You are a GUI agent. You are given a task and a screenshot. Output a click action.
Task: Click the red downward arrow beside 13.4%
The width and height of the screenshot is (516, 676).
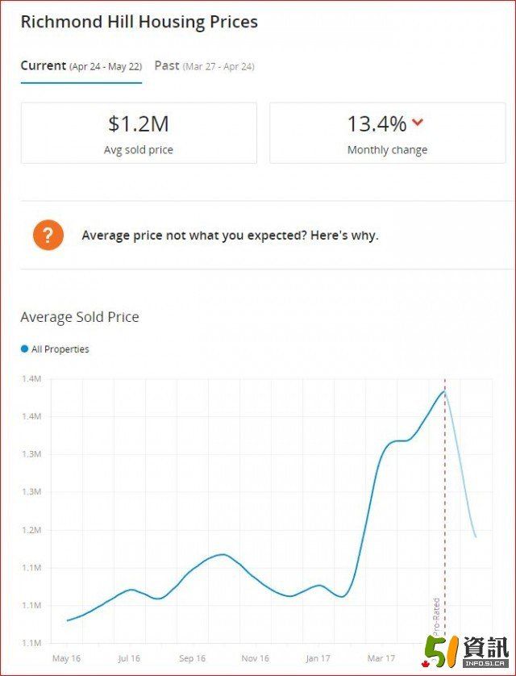coord(417,123)
